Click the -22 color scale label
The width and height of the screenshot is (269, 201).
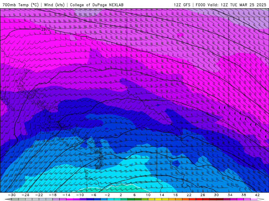tap(39, 195)
